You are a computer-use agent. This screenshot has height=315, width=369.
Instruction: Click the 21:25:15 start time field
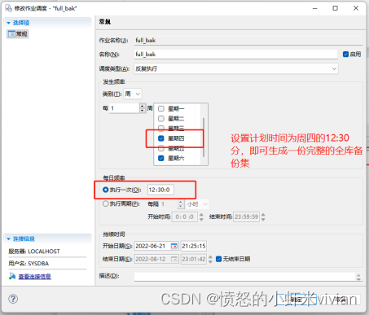(x=194, y=246)
